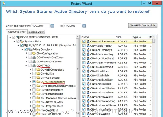Open the calendar picker beside the to date
This screenshot has height=117, width=163.
[x=84, y=26]
